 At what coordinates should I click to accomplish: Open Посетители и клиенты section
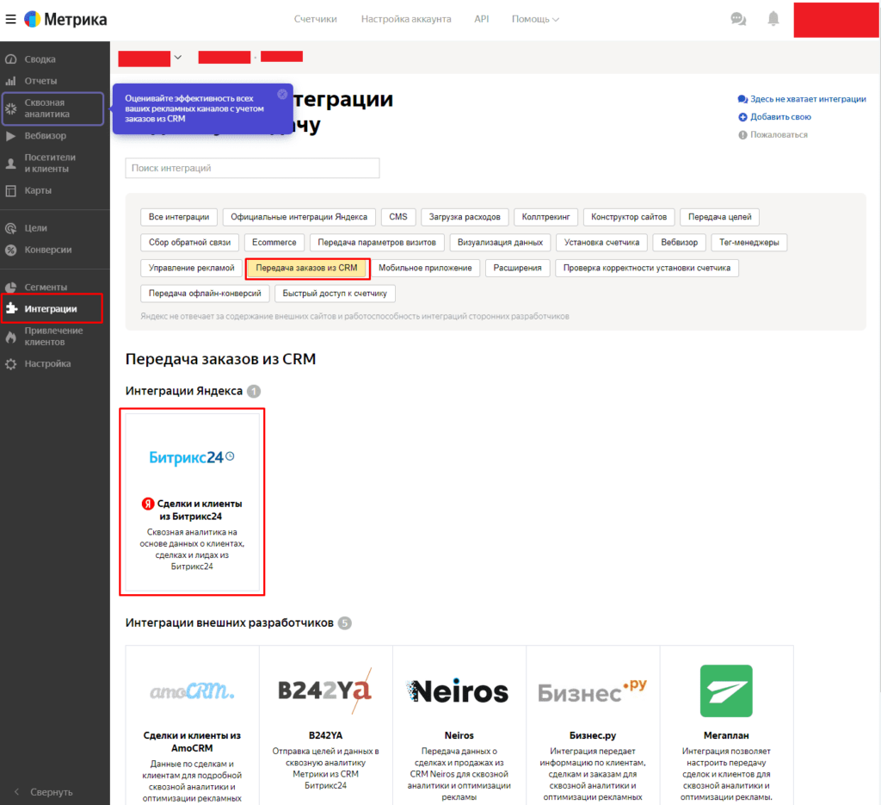(49, 163)
